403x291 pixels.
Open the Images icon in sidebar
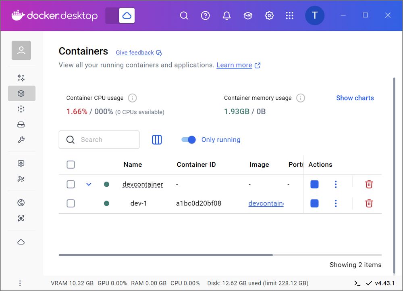(21, 109)
